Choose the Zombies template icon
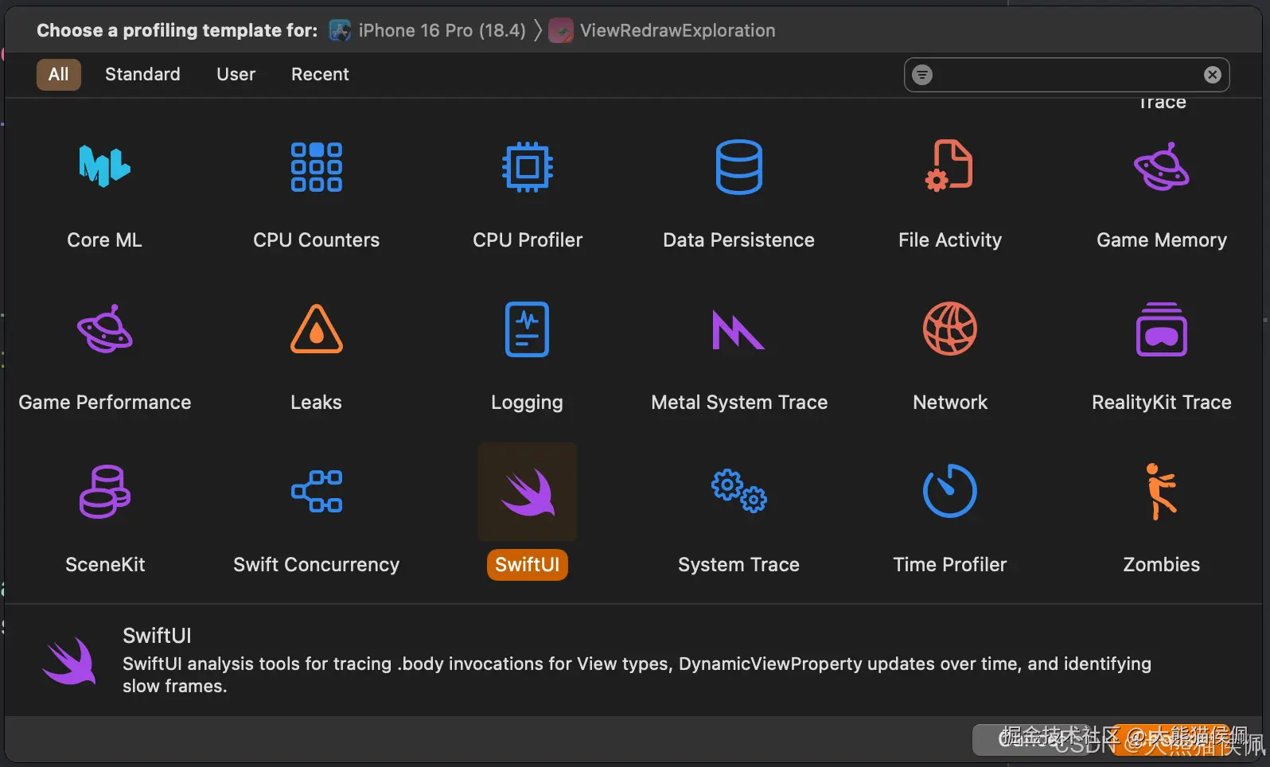The image size is (1270, 767). [1161, 492]
